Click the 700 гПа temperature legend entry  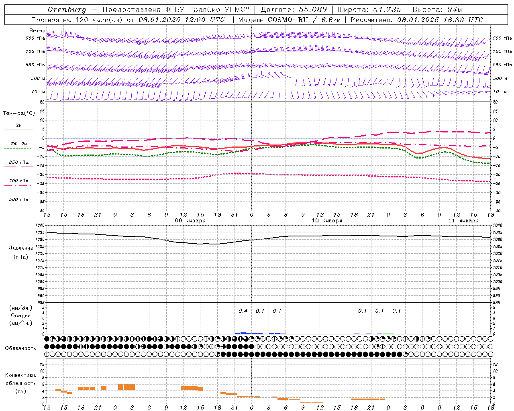click(x=19, y=181)
